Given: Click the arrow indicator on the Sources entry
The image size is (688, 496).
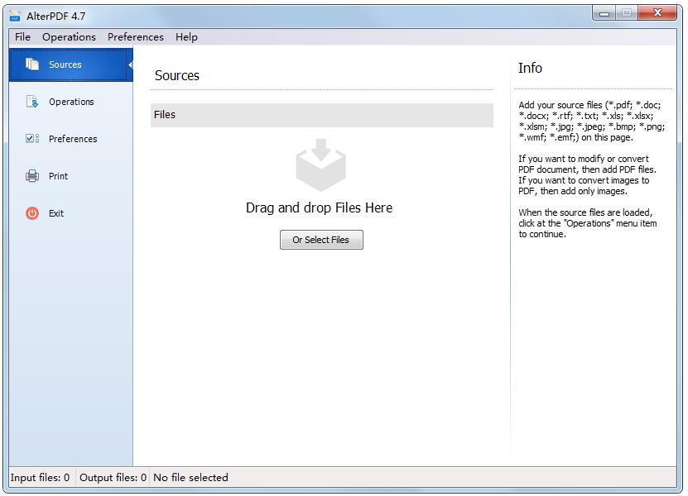Looking at the screenshot, I should pos(130,64).
